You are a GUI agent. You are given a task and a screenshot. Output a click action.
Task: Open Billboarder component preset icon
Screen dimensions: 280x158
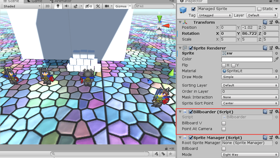point(271,112)
